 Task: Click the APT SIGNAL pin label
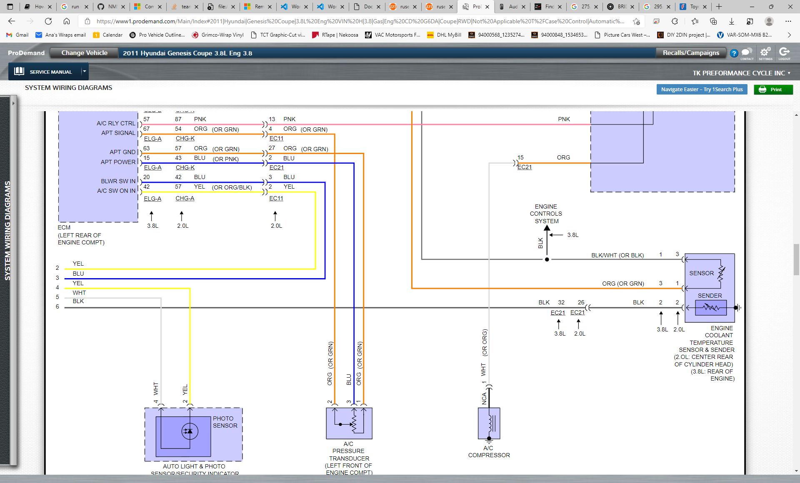click(x=118, y=133)
